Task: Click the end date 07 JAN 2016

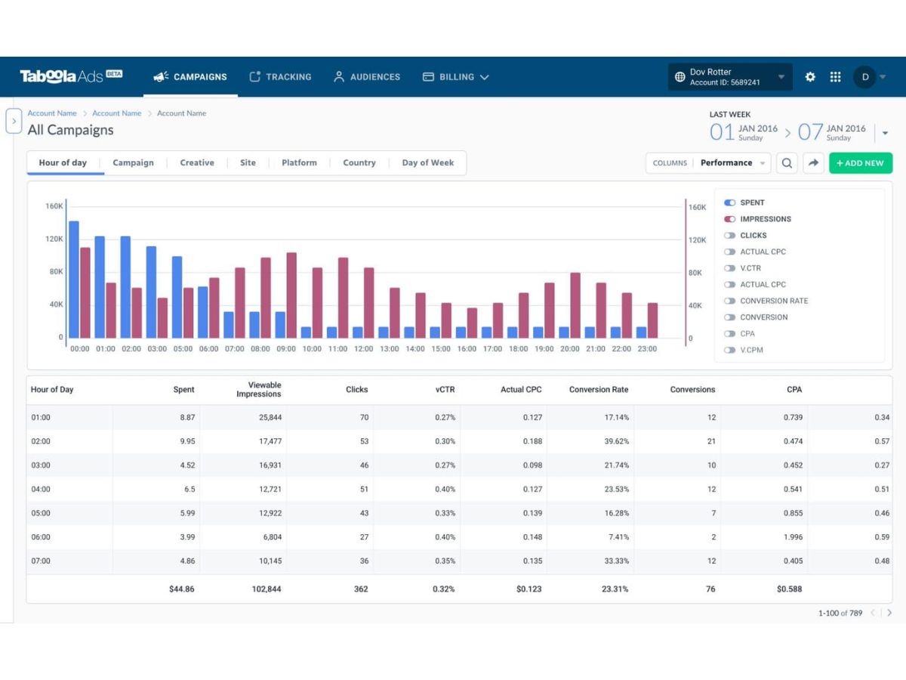Action: (831, 132)
